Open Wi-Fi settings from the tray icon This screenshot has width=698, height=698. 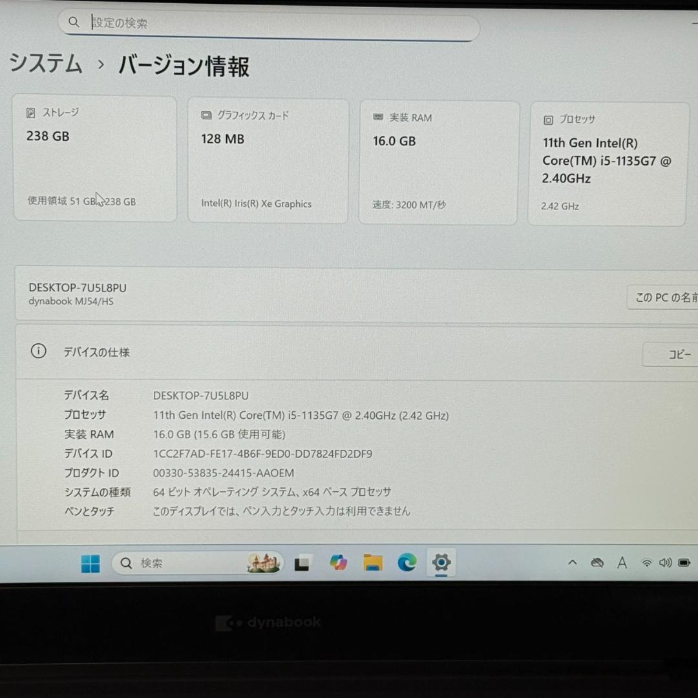(x=646, y=563)
